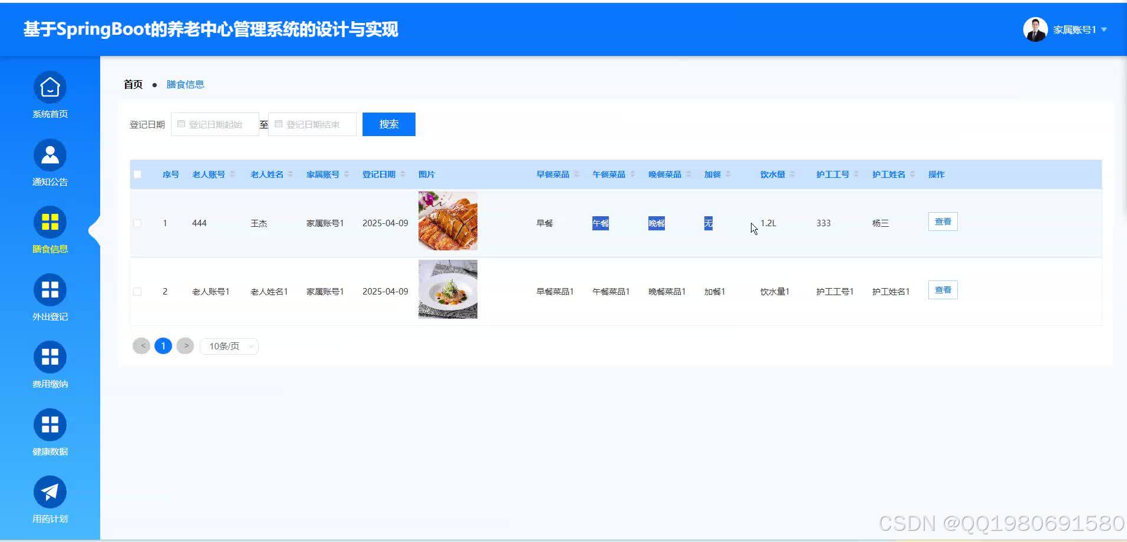Open 费用缴纳 from the sidebar
This screenshot has height=542, width=1127.
click(50, 366)
